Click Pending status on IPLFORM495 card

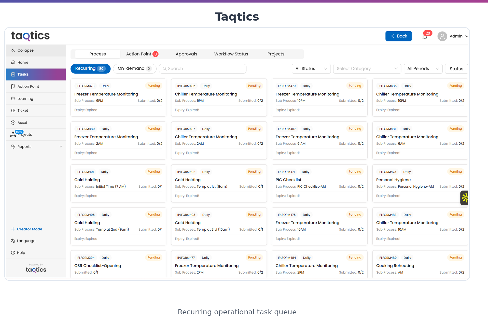point(154,215)
